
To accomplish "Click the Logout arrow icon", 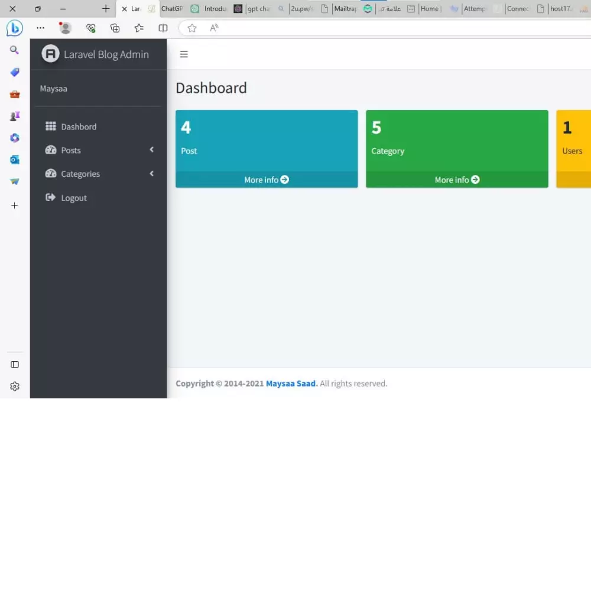I will pyautogui.click(x=50, y=197).
